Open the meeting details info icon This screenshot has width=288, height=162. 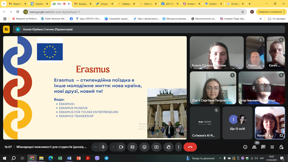[x=245, y=147]
